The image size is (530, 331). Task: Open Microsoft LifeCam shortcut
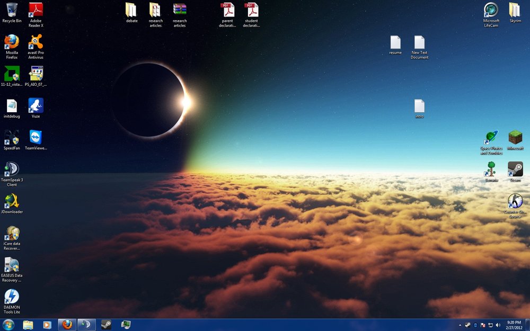pos(491,15)
